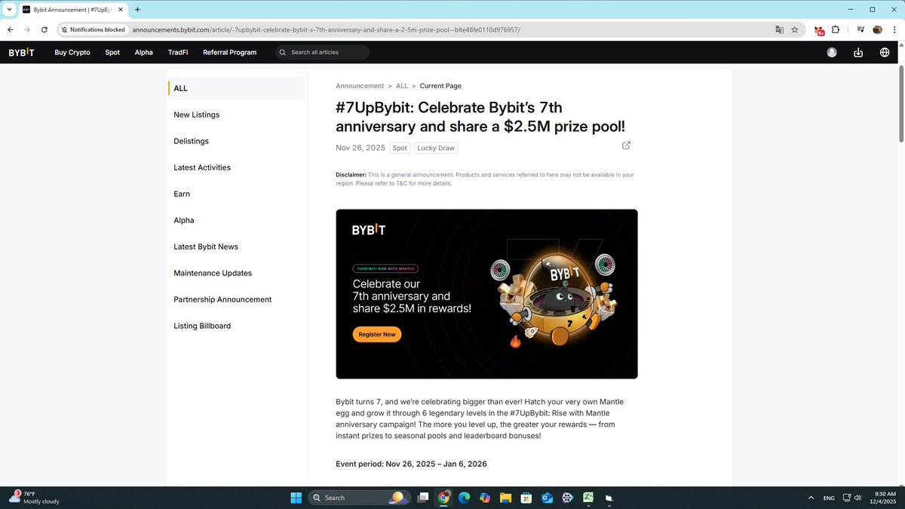The image size is (905, 509).
Task: Open the tab search dropdown arrow
Action: [9, 10]
